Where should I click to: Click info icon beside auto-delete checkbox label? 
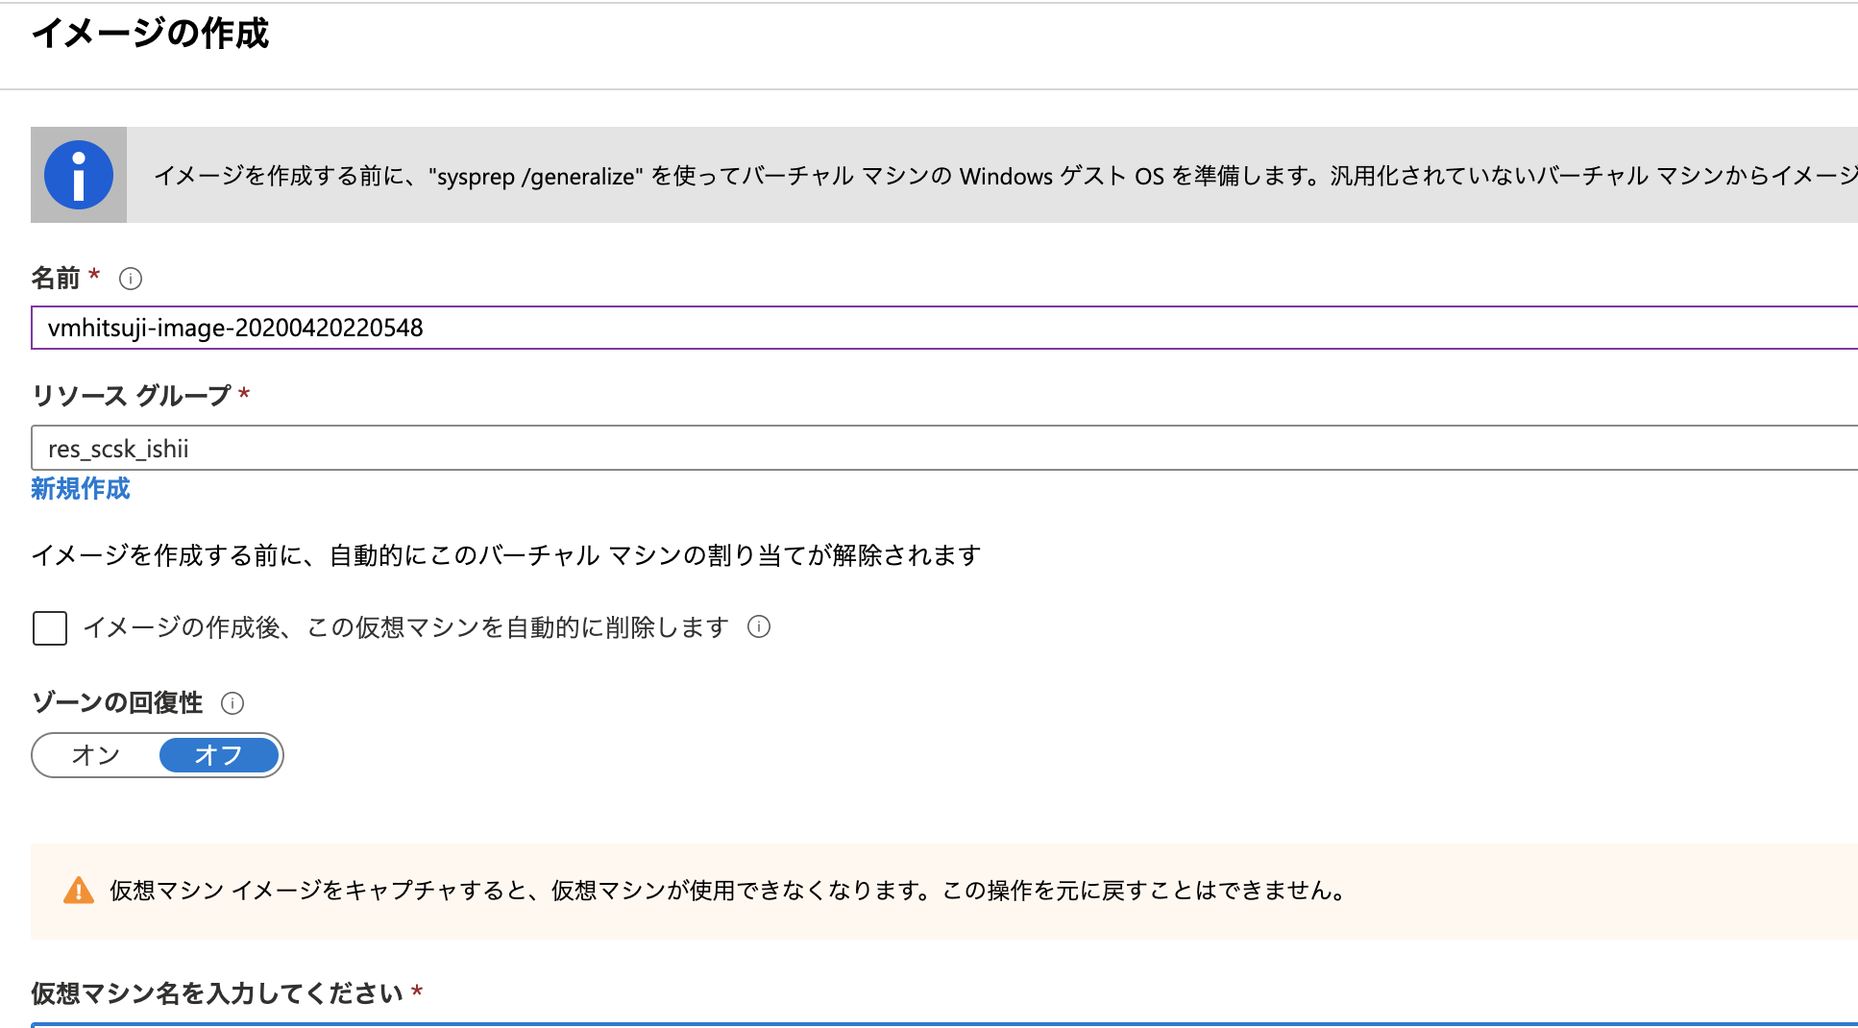point(759,627)
